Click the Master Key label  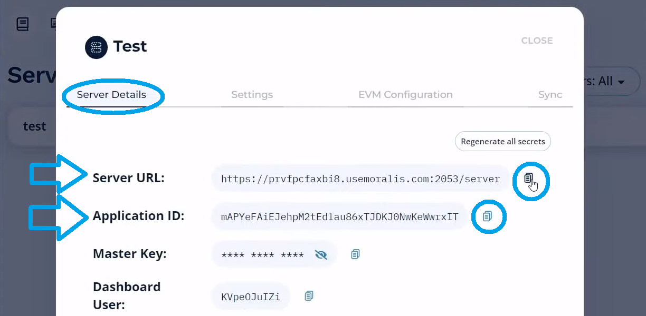tap(130, 254)
